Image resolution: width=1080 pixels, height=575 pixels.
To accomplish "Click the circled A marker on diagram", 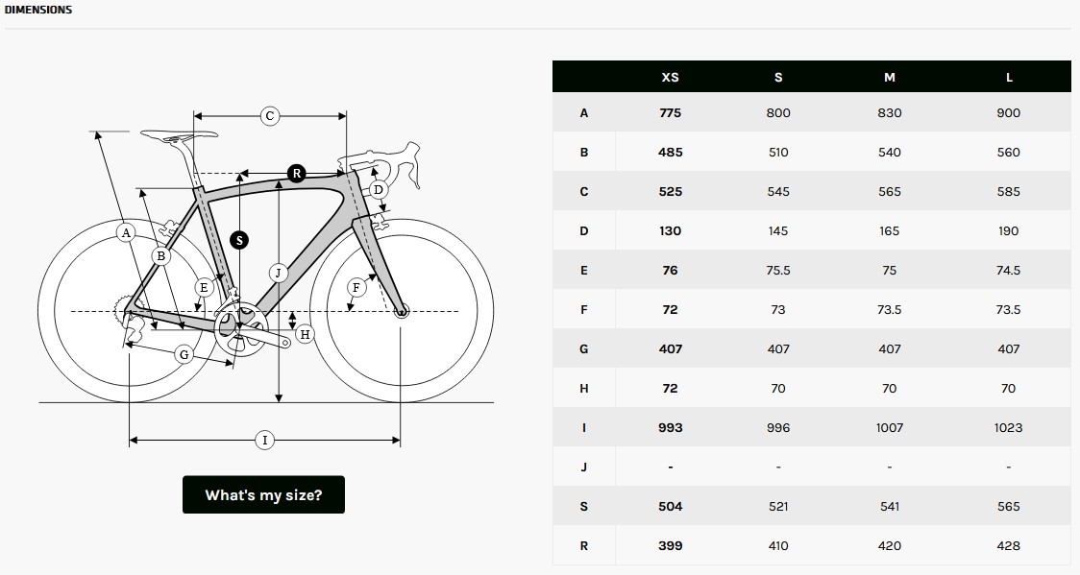I will (x=125, y=232).
